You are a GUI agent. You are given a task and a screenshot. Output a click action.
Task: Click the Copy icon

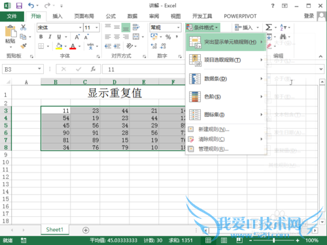23,37
